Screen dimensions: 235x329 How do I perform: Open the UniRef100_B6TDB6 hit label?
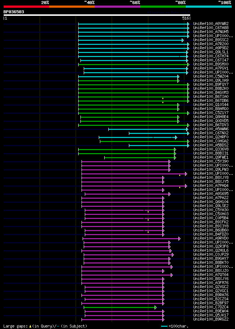click(211, 101)
